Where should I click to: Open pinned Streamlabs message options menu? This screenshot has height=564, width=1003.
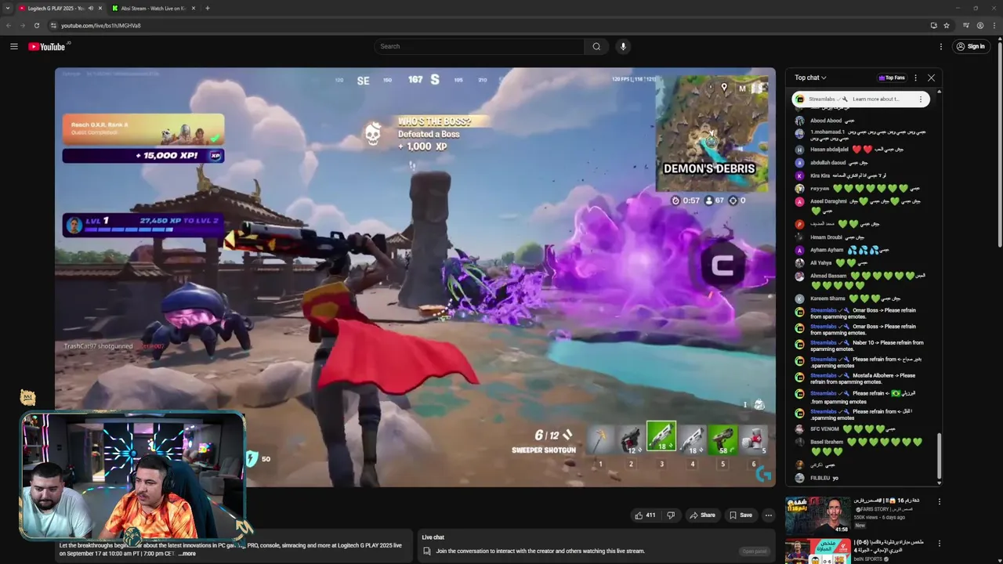[920, 99]
